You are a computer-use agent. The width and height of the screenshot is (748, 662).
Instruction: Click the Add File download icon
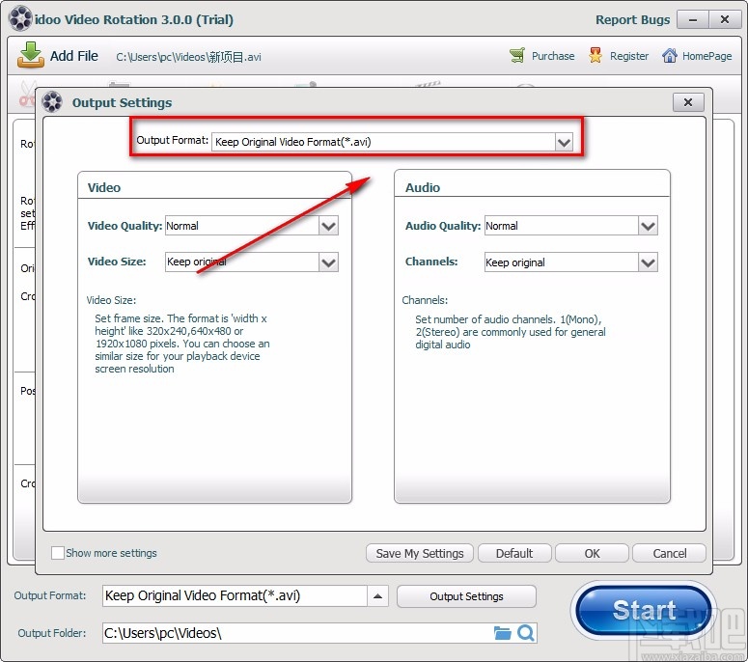[31, 55]
